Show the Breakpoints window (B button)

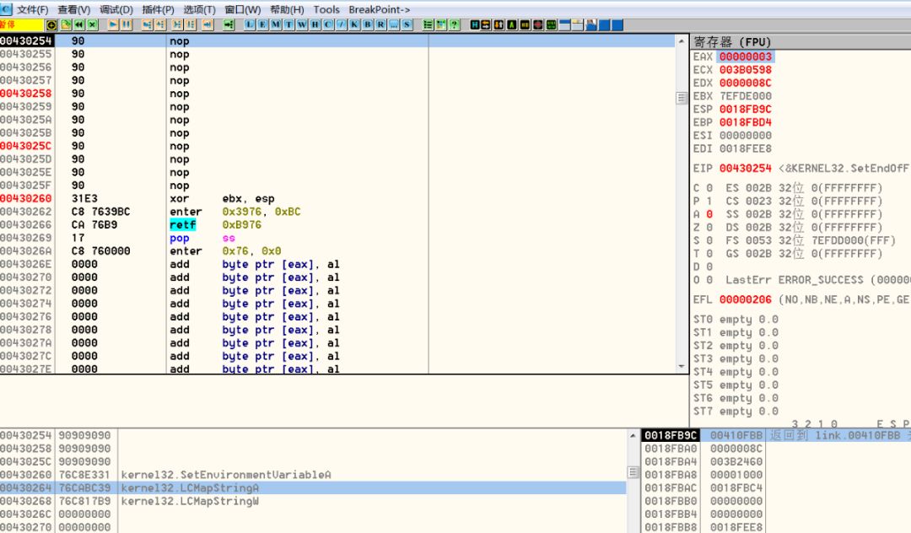click(x=367, y=24)
